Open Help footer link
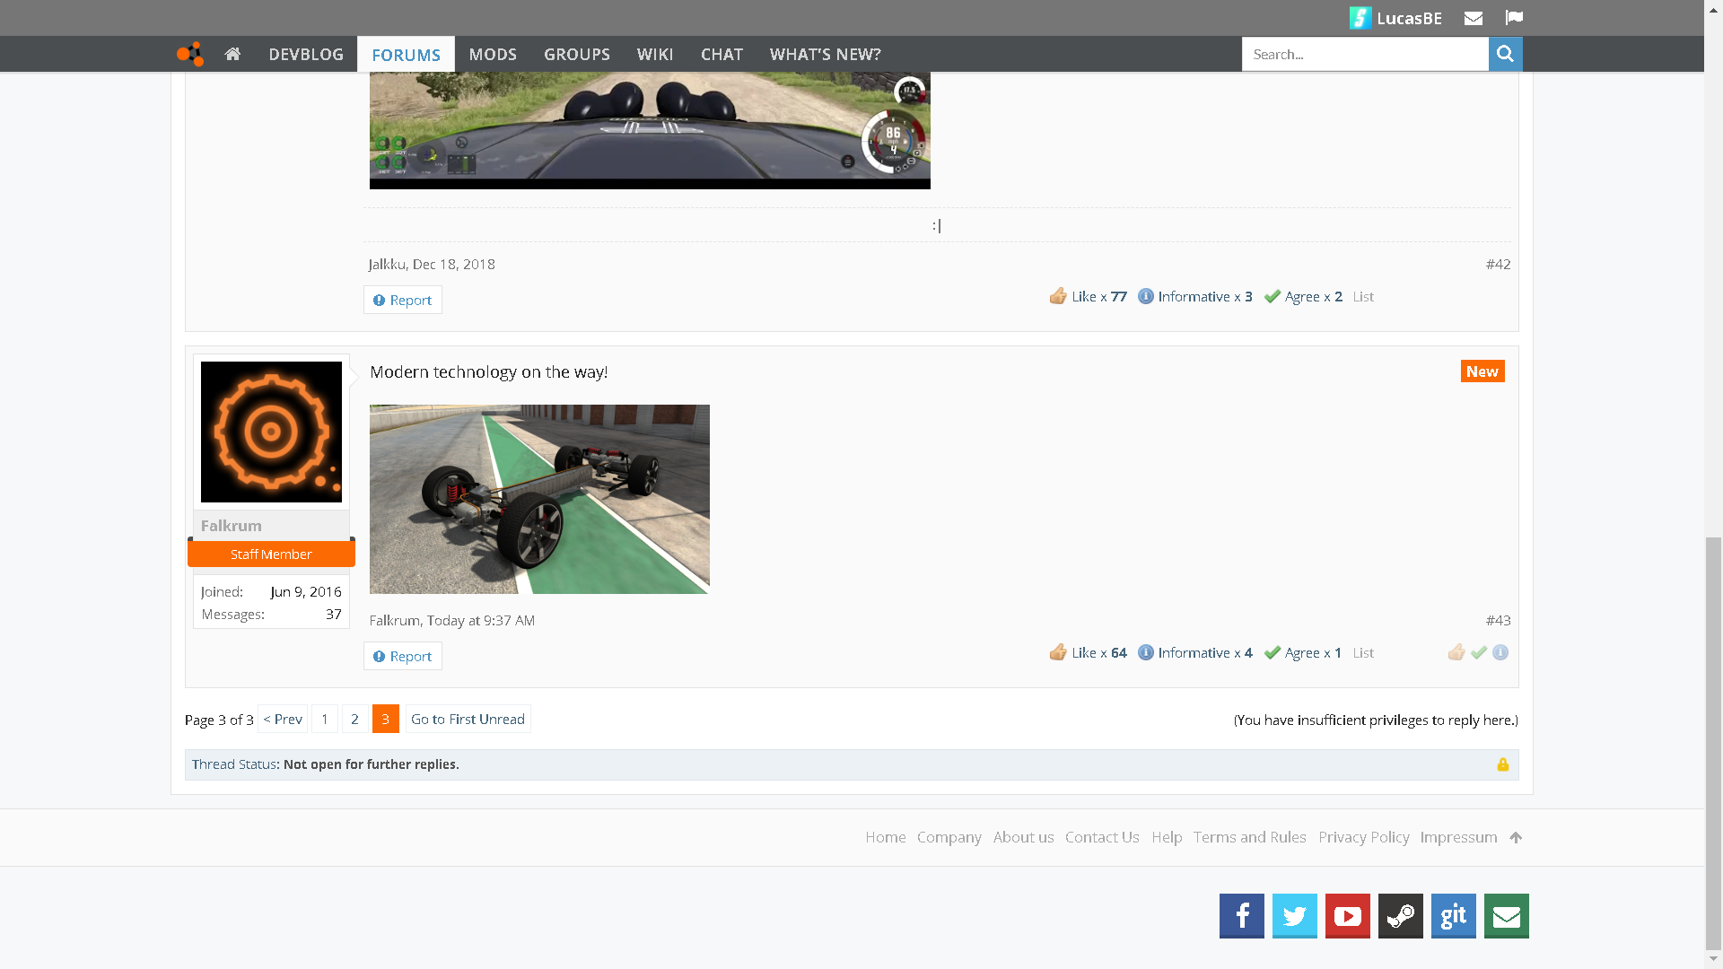 (x=1167, y=837)
